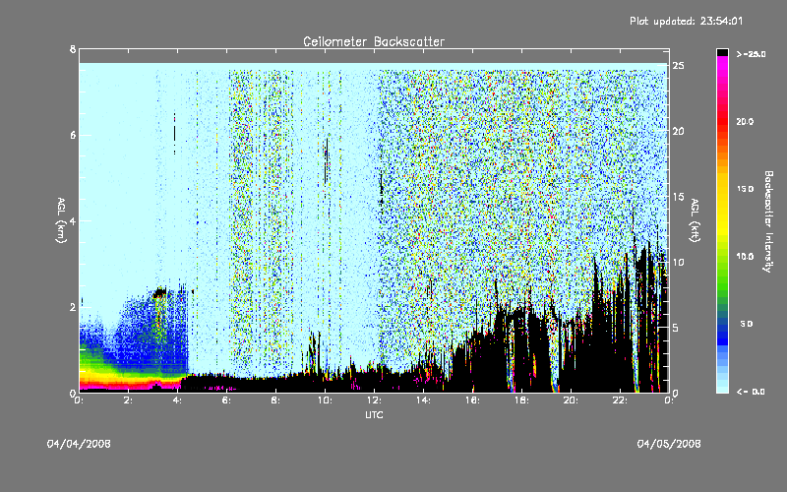Click the '14:' hour tick on the UTC axis
The image size is (787, 492).
(423, 400)
